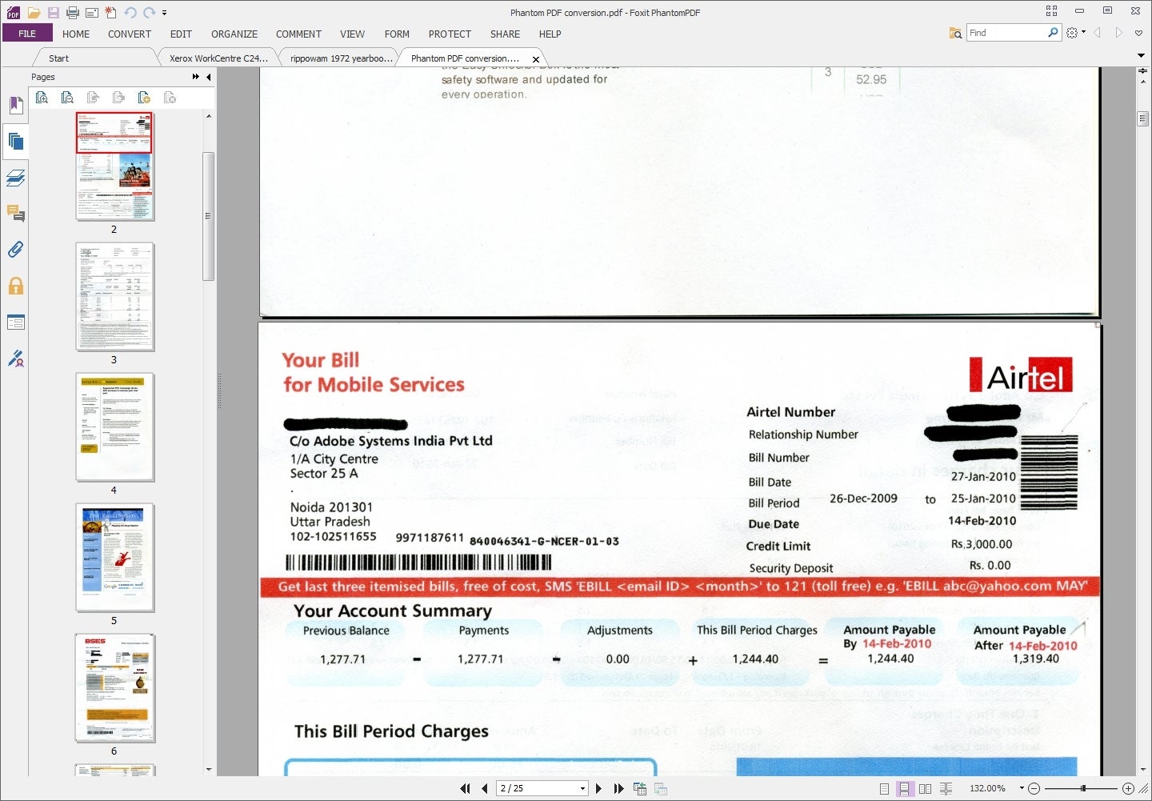Open the Layers panel from sidebar
This screenshot has width=1152, height=801.
click(15, 178)
